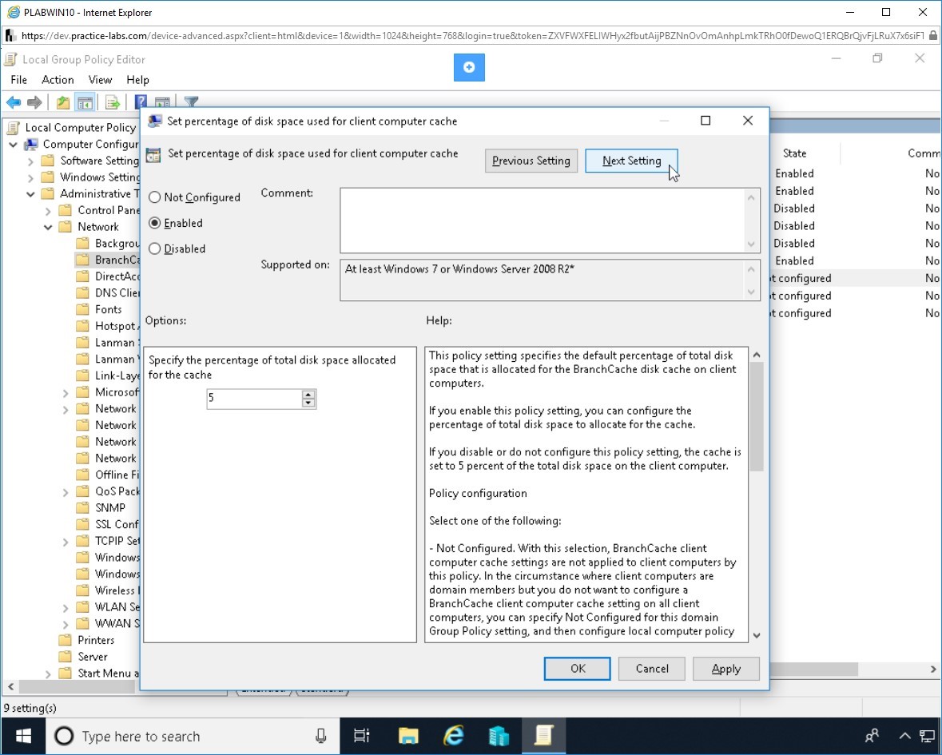Click the blue Back arrow in toolbar

coord(14,103)
